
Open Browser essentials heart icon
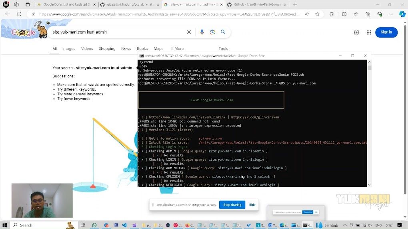click(380, 14)
